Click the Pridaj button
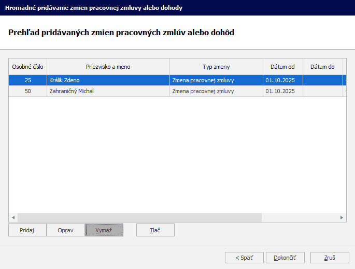The image size is (355, 269). pyautogui.click(x=27, y=230)
